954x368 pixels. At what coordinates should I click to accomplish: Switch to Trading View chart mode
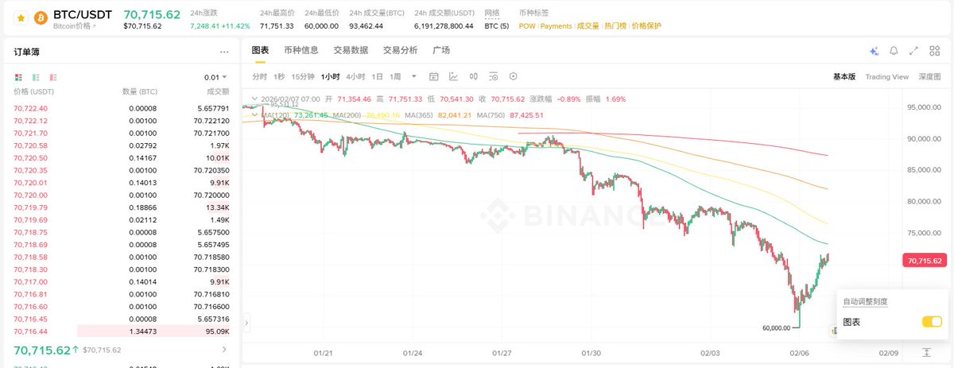886,76
